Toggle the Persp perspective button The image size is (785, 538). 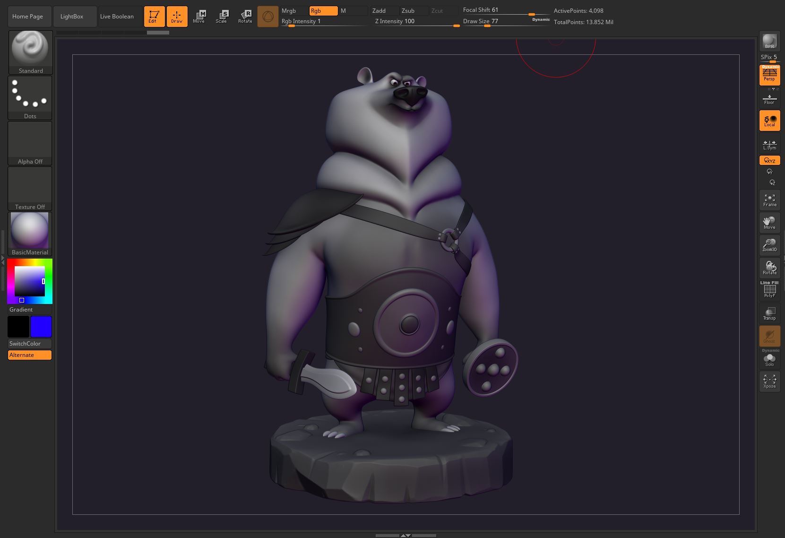coord(769,75)
